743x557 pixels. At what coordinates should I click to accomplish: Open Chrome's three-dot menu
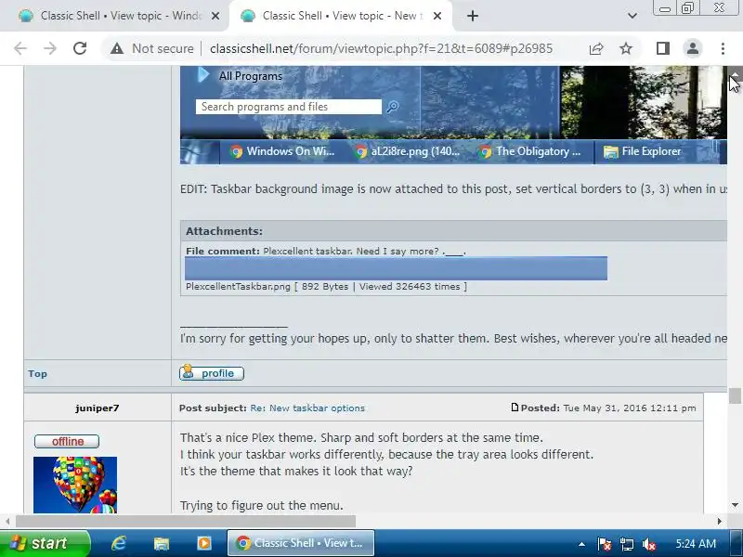tap(723, 48)
